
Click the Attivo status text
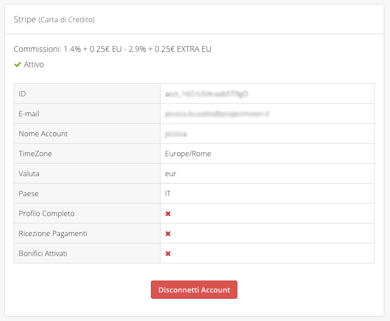[34, 64]
